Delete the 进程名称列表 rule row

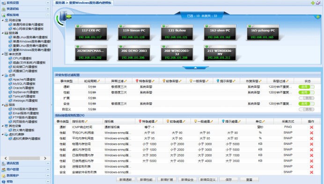pyautogui.click(x=311, y=167)
